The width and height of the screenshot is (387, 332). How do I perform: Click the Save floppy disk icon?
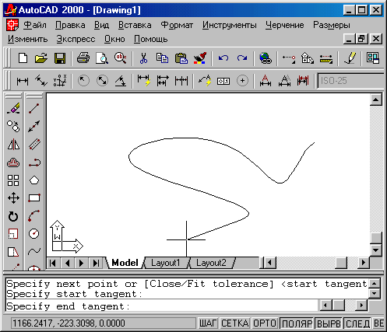(60, 58)
